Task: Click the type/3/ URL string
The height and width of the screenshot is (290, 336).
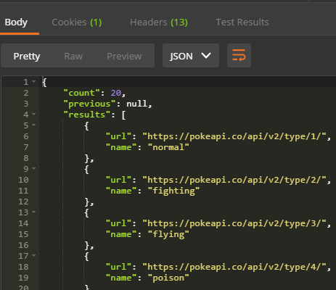Action: tap(234, 223)
